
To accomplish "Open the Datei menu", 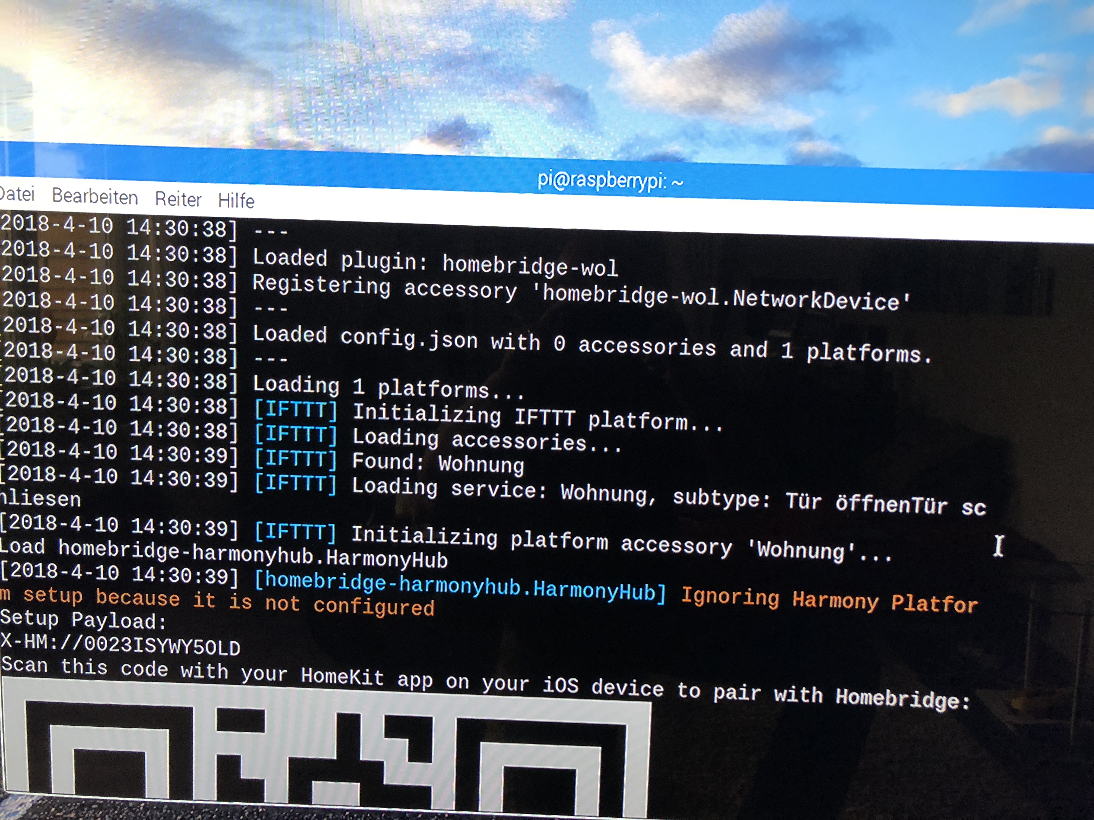I will point(17,194).
